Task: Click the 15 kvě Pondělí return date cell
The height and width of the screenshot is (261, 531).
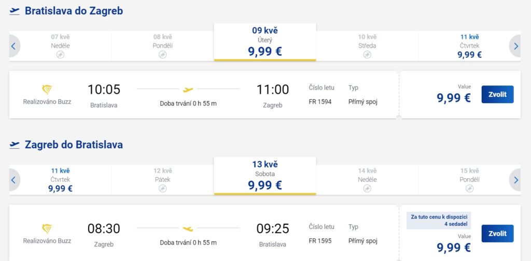Action: point(469,179)
